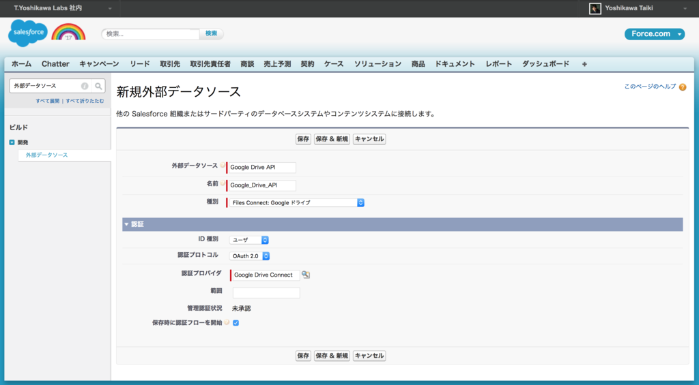Click the 未承認 status text
699x385 pixels.
pyautogui.click(x=241, y=309)
